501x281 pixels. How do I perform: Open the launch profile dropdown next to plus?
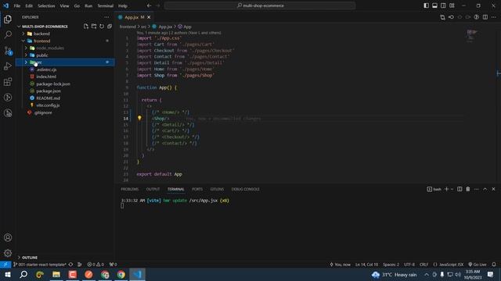point(452,189)
